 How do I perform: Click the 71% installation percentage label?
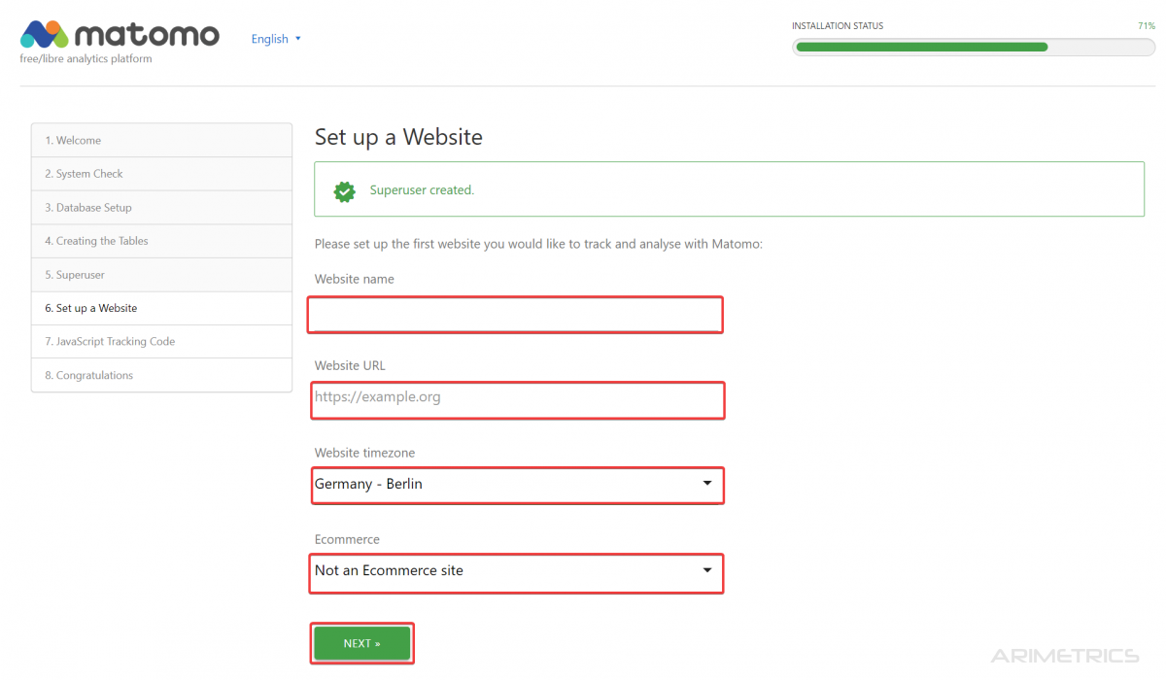(1146, 26)
